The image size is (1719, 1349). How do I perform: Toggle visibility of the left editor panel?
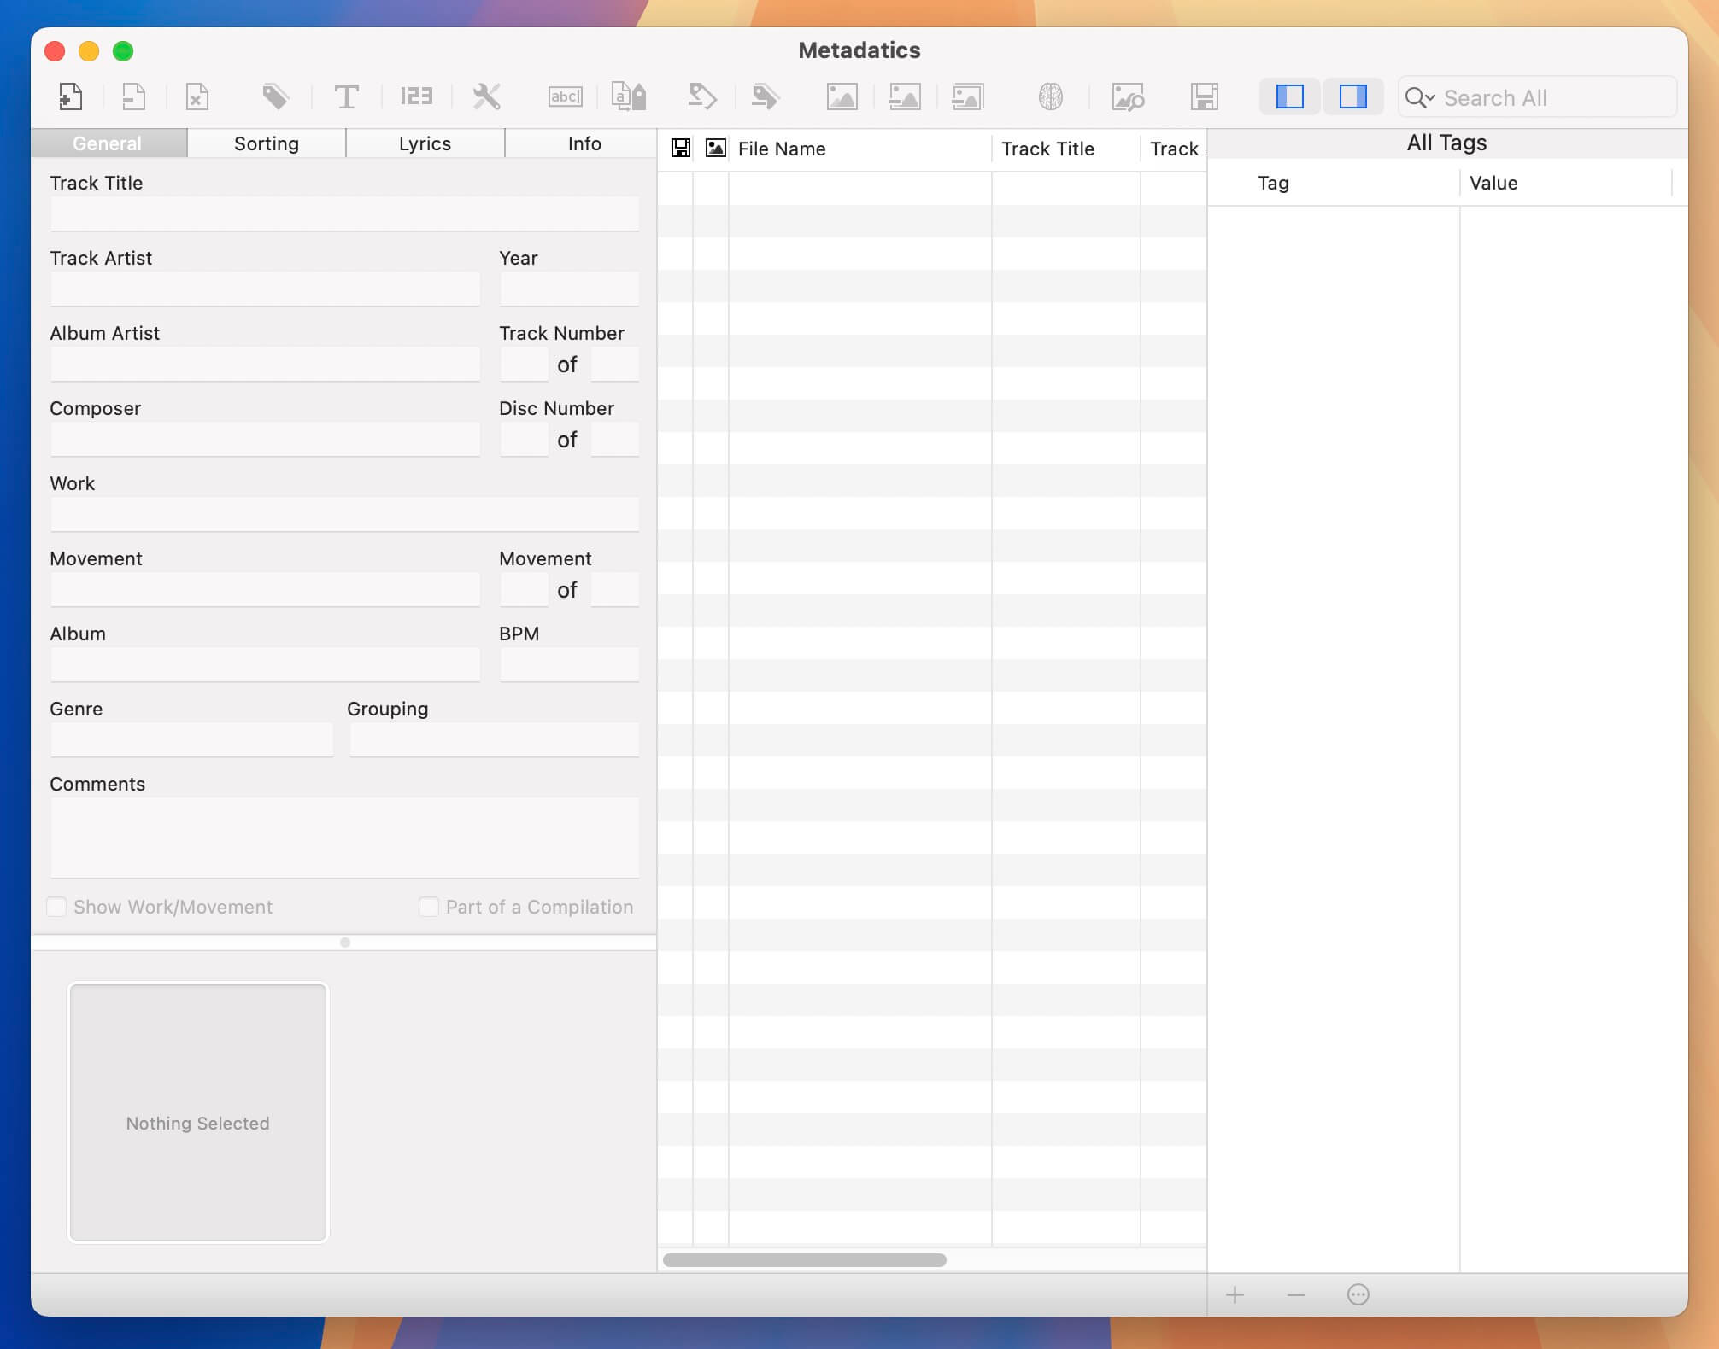1290,96
